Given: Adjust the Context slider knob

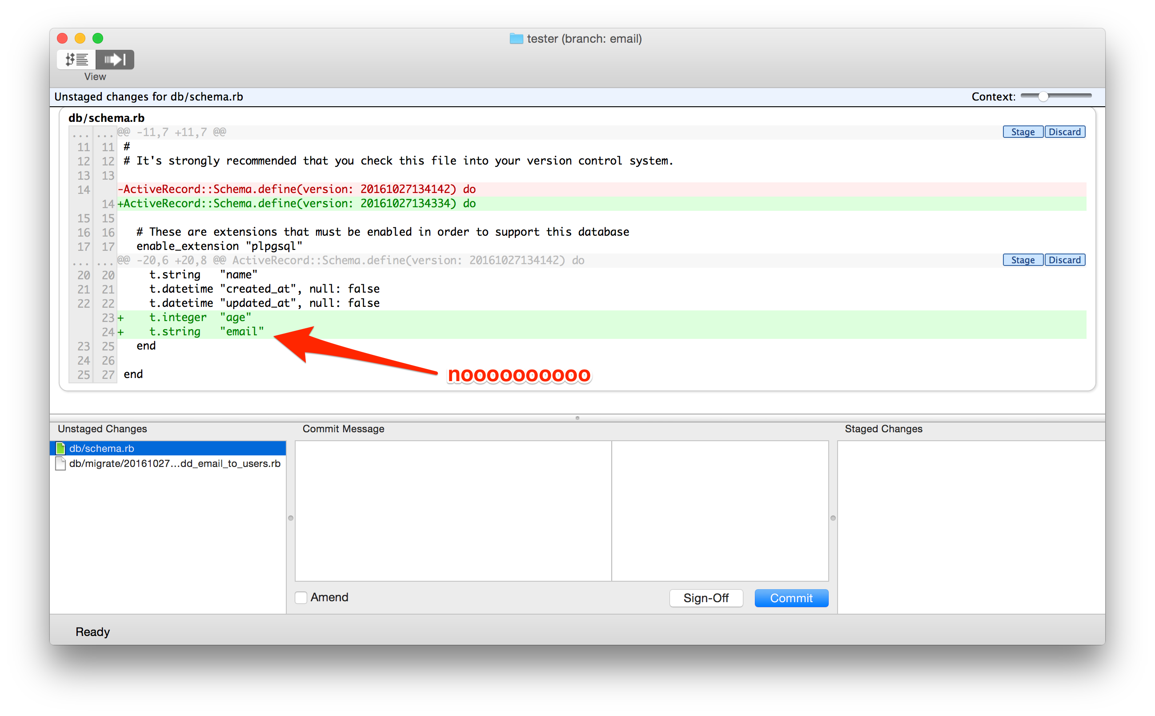Looking at the screenshot, I should (1043, 97).
